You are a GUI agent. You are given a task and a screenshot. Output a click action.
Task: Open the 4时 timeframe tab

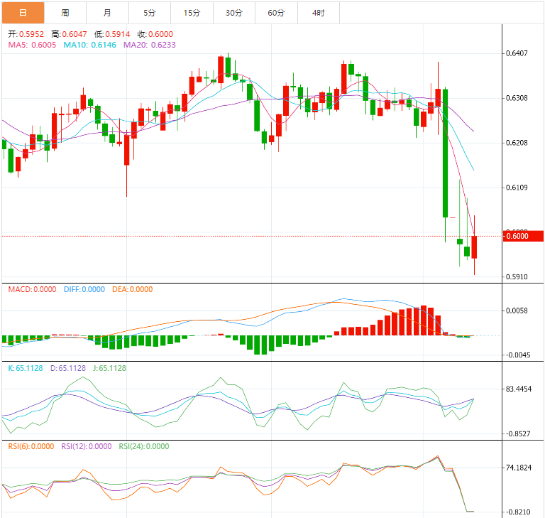pos(319,13)
